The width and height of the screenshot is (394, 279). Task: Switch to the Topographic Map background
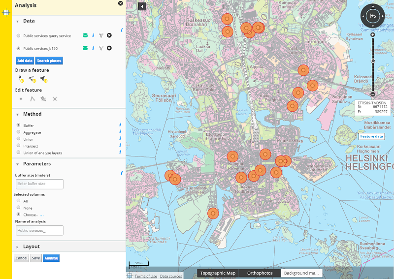click(x=218, y=273)
